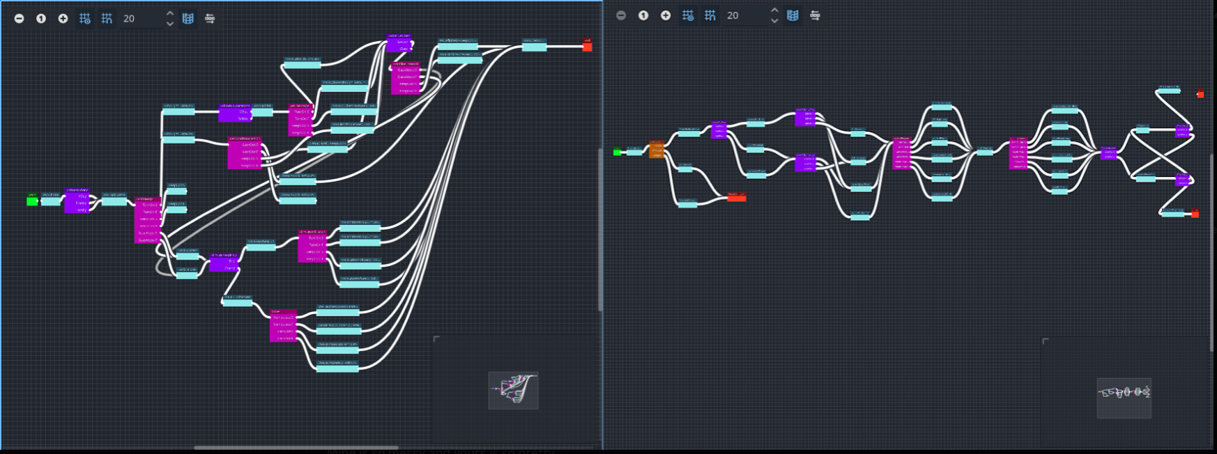Zoom in on the left graph editor

63,19
